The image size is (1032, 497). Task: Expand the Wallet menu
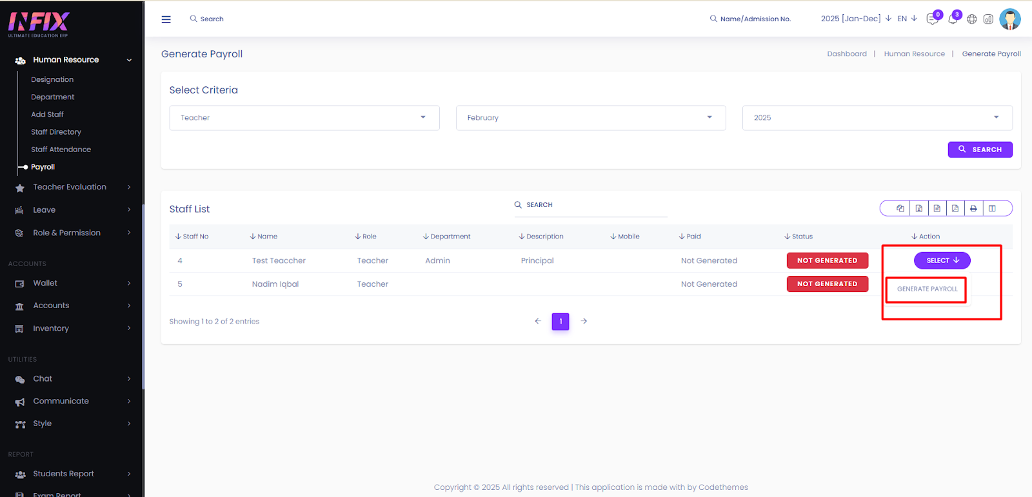point(72,283)
